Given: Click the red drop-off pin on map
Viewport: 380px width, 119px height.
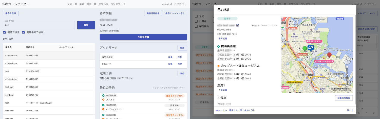Looking at the screenshot, I should point(329,54).
